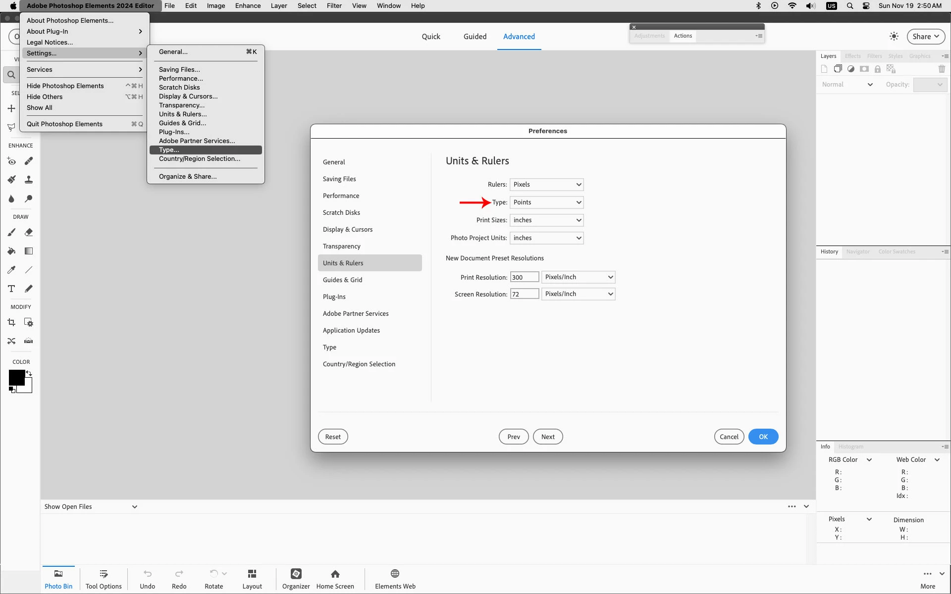Viewport: 951px width, 594px height.
Task: Click the Home Screen icon
Action: pyautogui.click(x=335, y=578)
